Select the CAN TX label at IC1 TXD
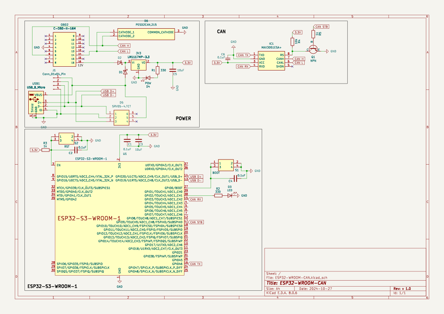Image resolution: width=444 pixels, height=314 pixels. 243,55
